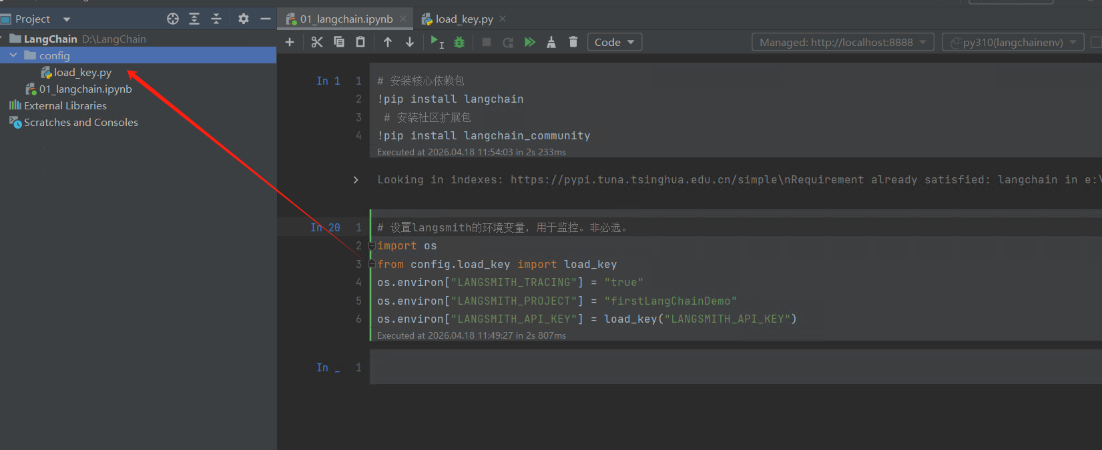1102x450 pixels.
Task: Debug the cell with green bug icon
Action: point(459,42)
